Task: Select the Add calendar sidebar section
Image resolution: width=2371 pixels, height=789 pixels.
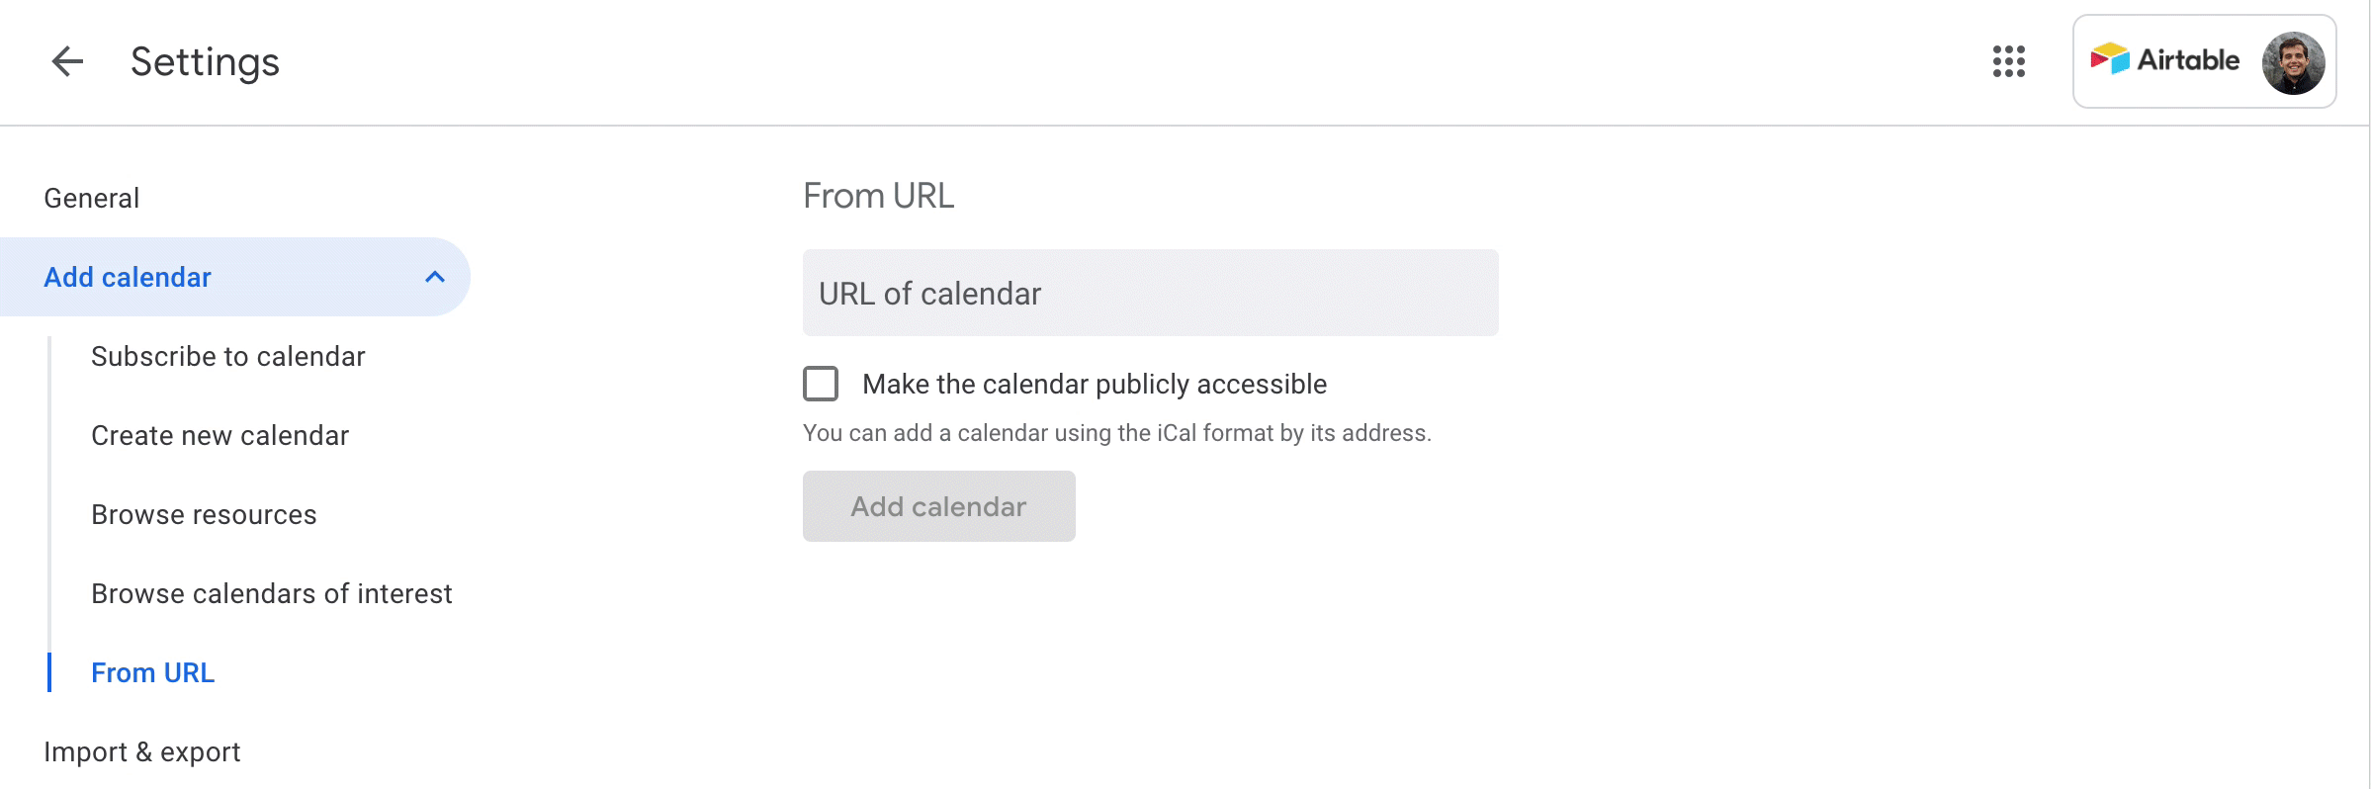Action: 233,277
